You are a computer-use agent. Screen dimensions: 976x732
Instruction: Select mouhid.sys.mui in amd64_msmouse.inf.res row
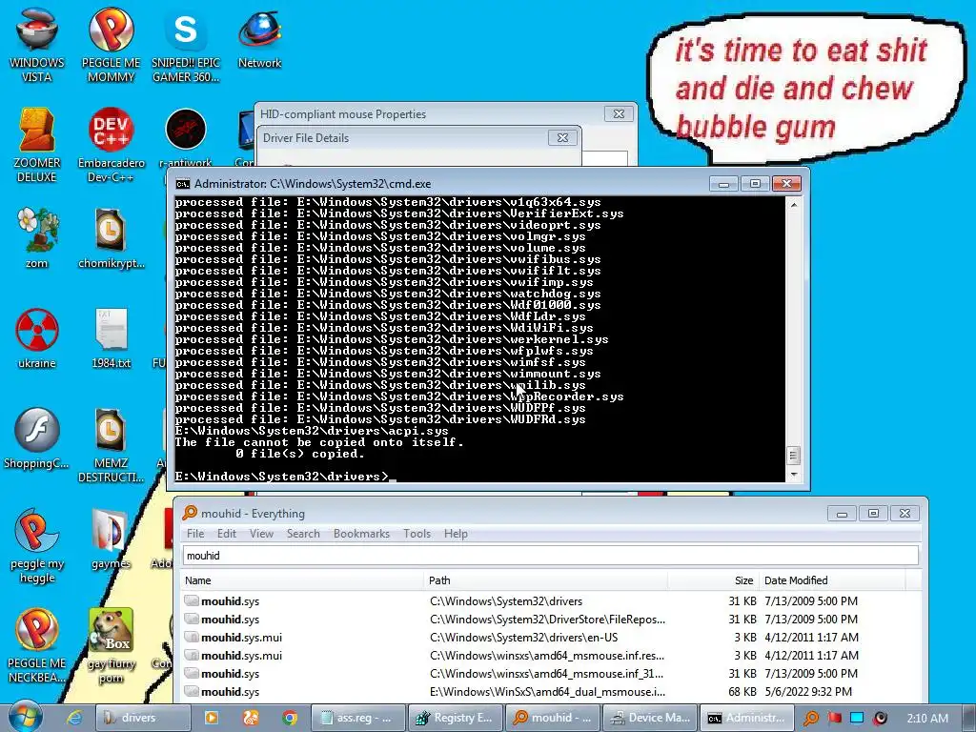coord(550,656)
